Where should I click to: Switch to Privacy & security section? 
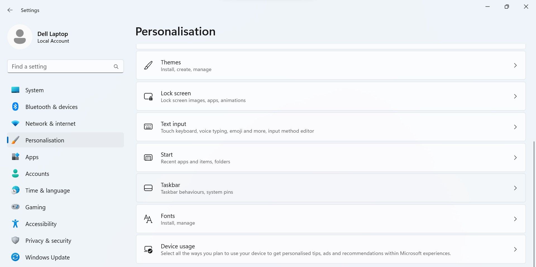48,241
